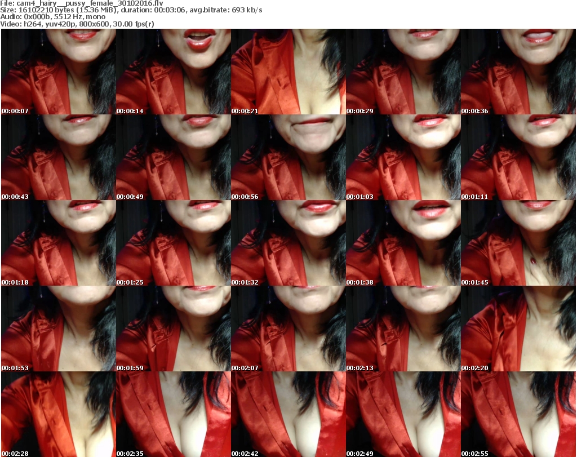Screen dimensions: 577x457
Task: Click the Video codec info line
Action: tap(78, 24)
